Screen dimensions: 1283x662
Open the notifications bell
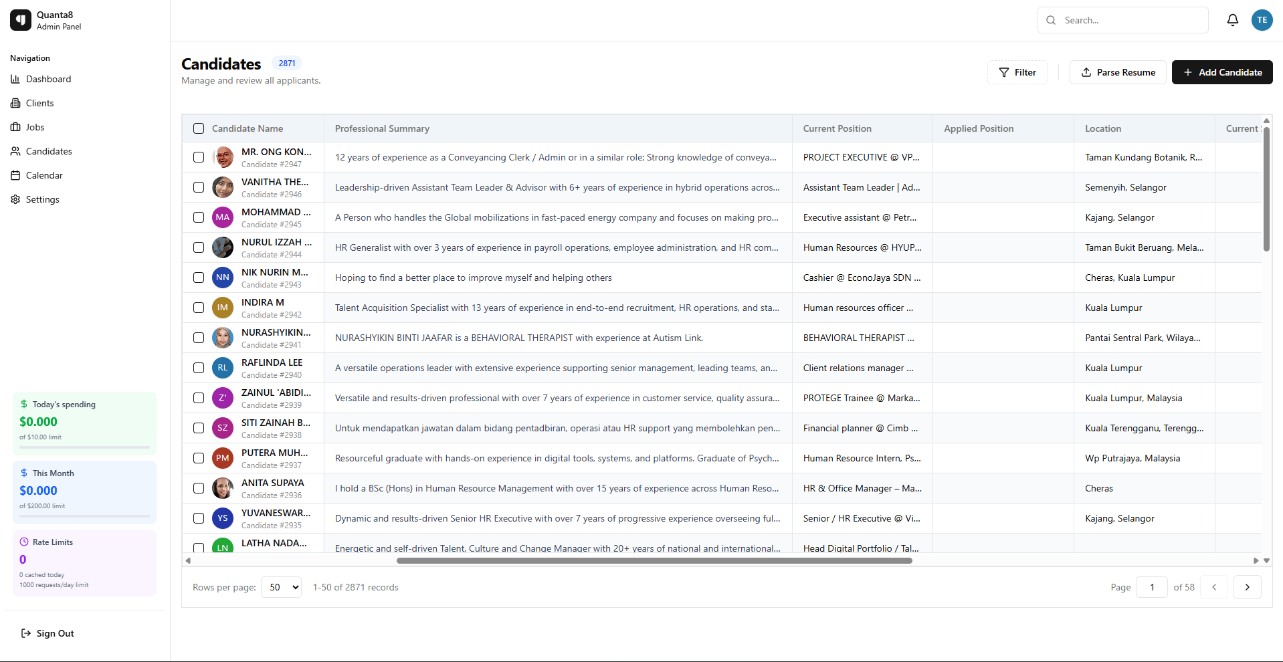1233,20
